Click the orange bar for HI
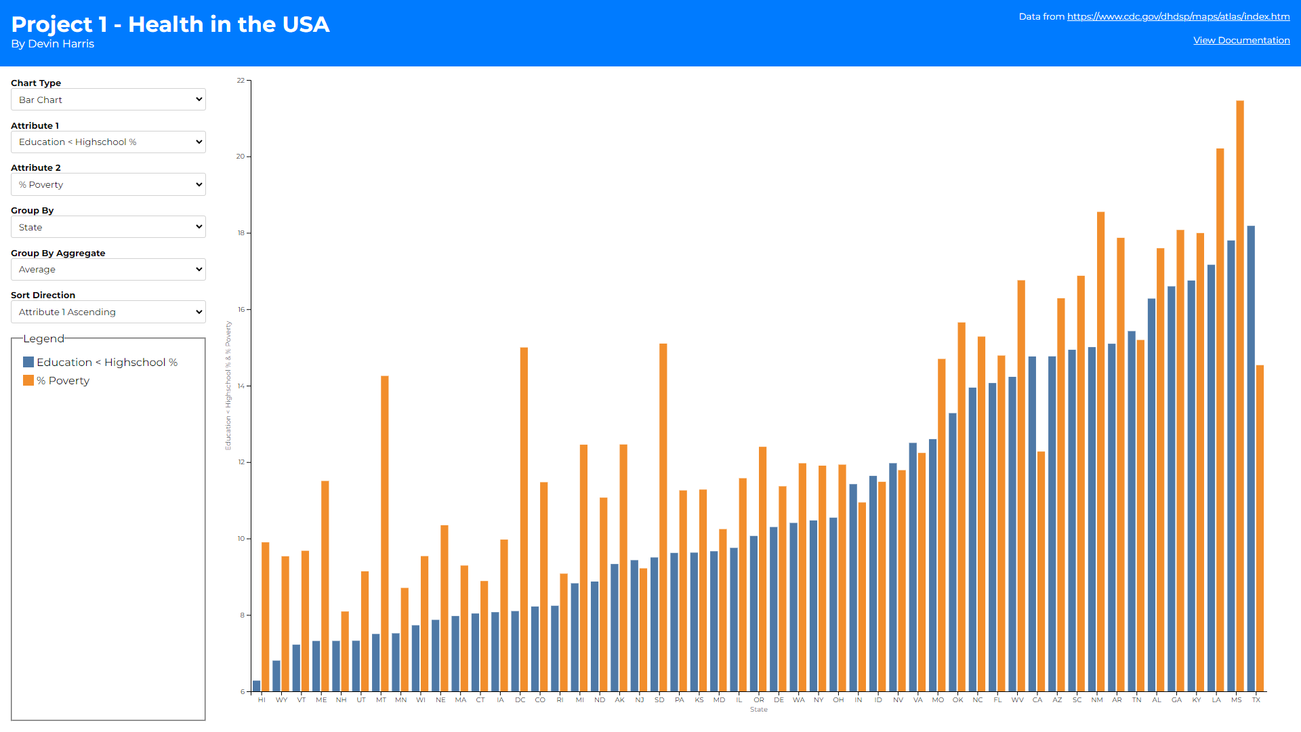 coord(266,617)
